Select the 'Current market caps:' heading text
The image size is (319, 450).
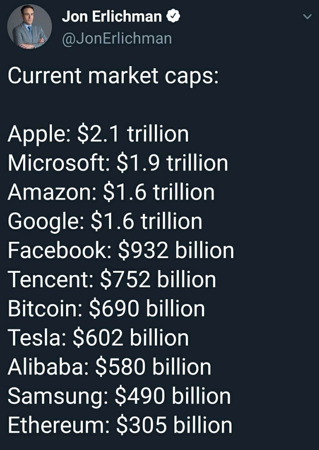pos(113,77)
